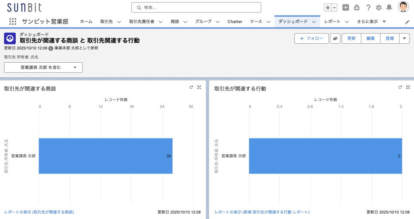Open the notifications bell
This screenshot has height=219, width=414.
389,7
